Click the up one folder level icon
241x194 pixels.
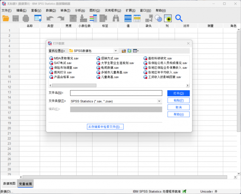124,51
